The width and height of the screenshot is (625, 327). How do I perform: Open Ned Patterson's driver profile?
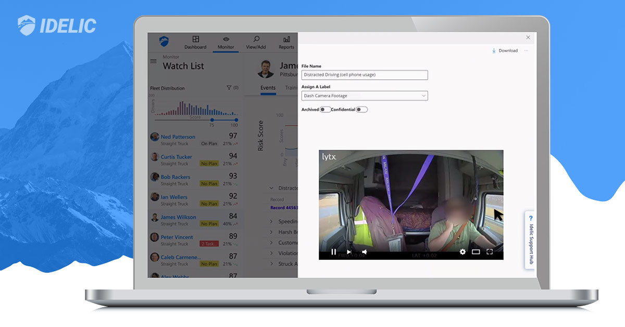pos(178,137)
